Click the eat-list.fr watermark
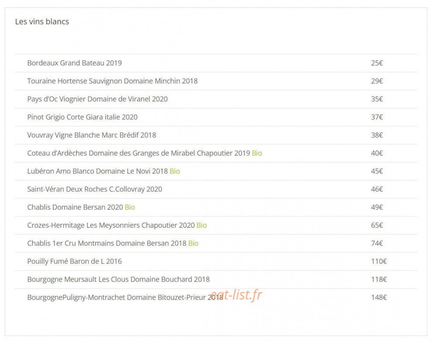The image size is (432, 341). (236, 295)
